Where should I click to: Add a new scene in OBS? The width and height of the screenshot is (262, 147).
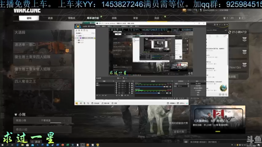(97, 95)
